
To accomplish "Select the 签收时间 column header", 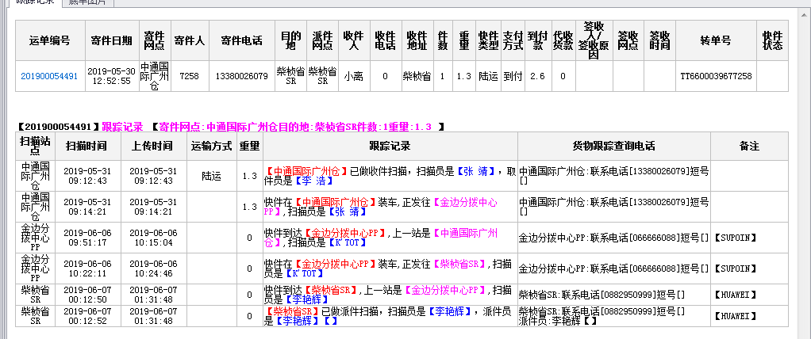I will (659, 40).
